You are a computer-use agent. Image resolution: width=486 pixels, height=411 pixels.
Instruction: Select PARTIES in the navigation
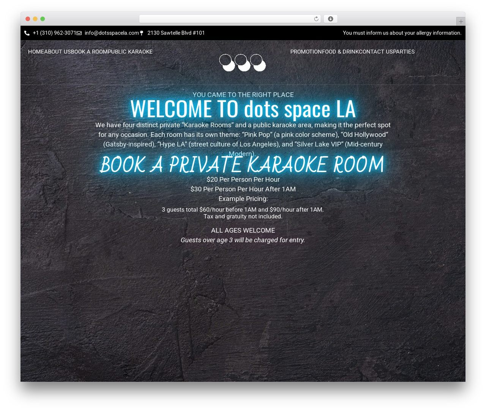pyautogui.click(x=403, y=52)
